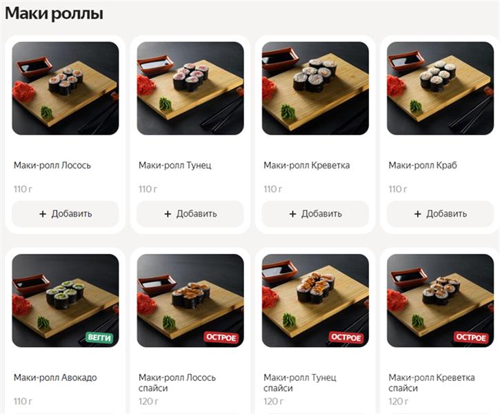Click the ОСТРОЕ badge on Тунец спайси
This screenshot has height=414, width=500.
346,337
